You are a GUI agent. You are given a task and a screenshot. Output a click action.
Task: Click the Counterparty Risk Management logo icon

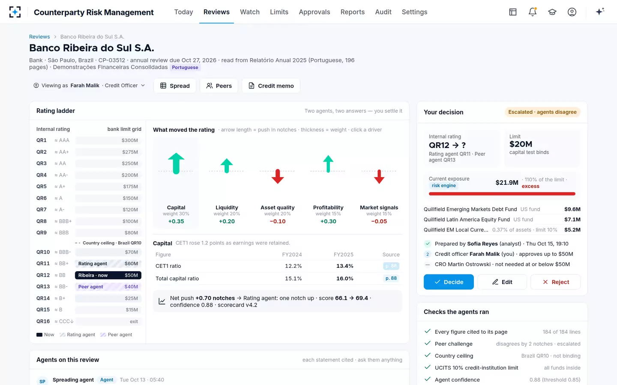click(x=15, y=12)
